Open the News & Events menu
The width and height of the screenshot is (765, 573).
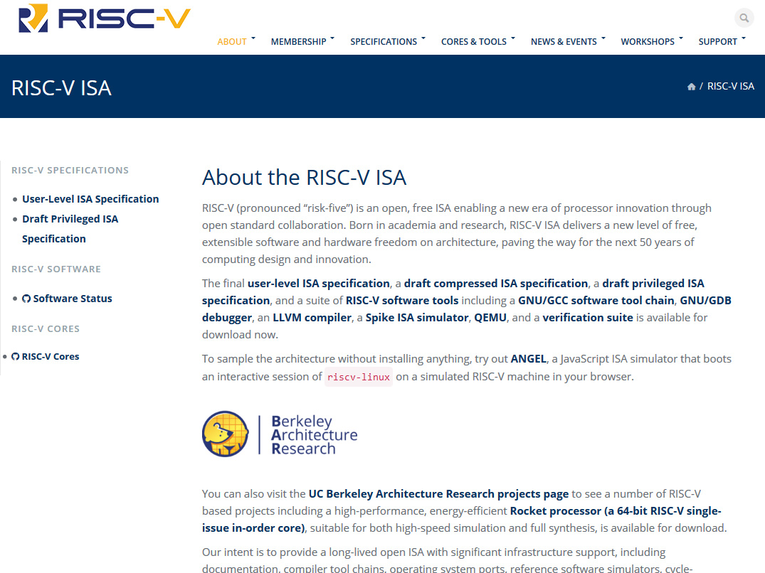point(564,41)
